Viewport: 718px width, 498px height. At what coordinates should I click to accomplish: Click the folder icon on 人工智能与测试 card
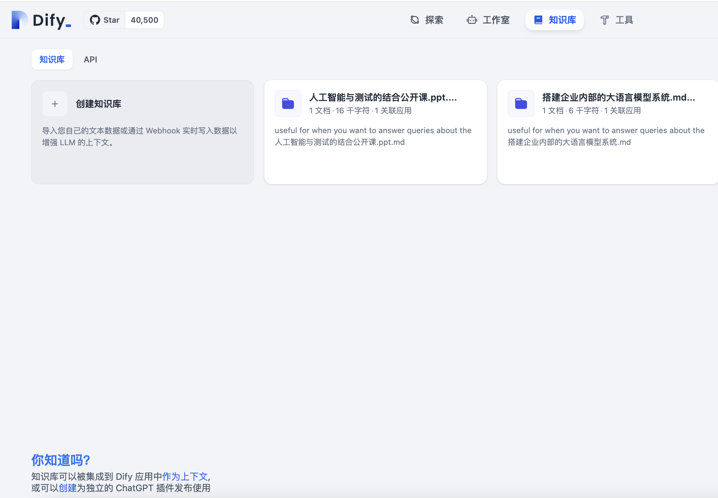[287, 103]
